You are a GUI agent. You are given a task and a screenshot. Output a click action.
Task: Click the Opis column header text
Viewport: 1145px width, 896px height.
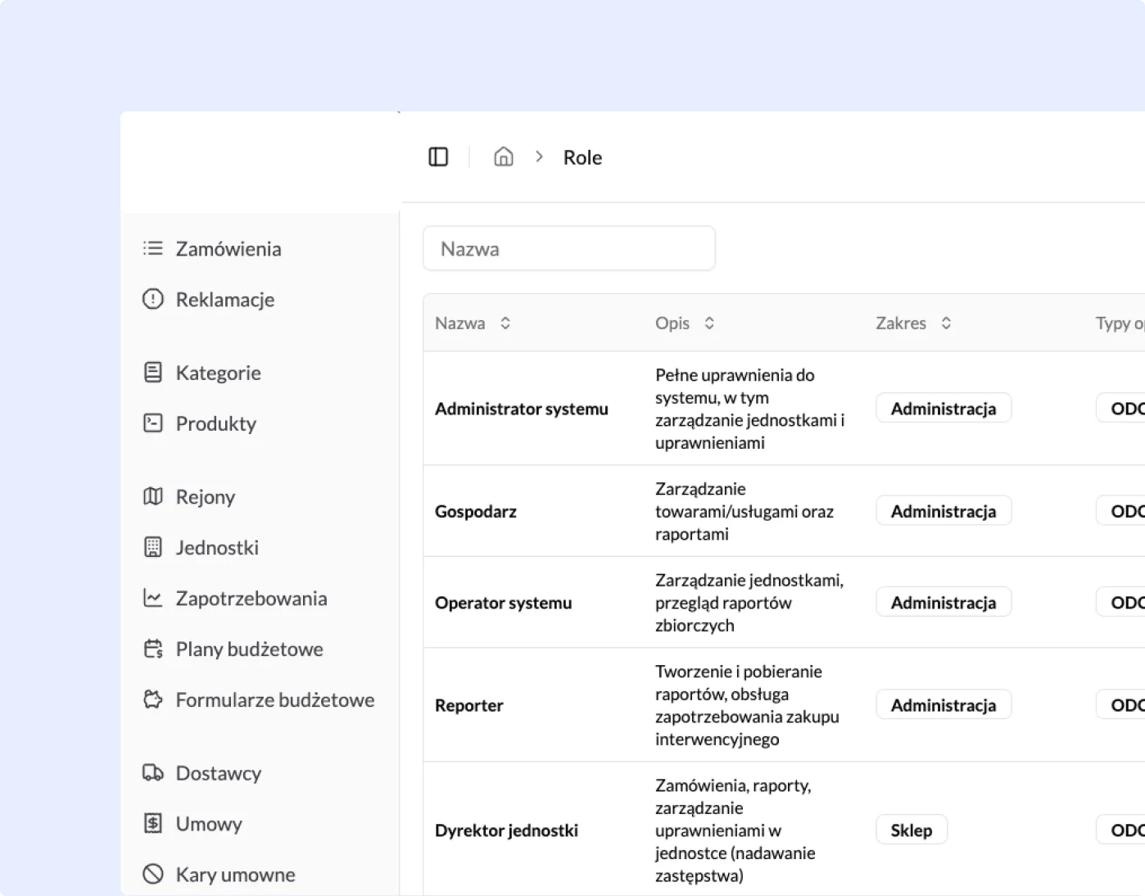[672, 323]
